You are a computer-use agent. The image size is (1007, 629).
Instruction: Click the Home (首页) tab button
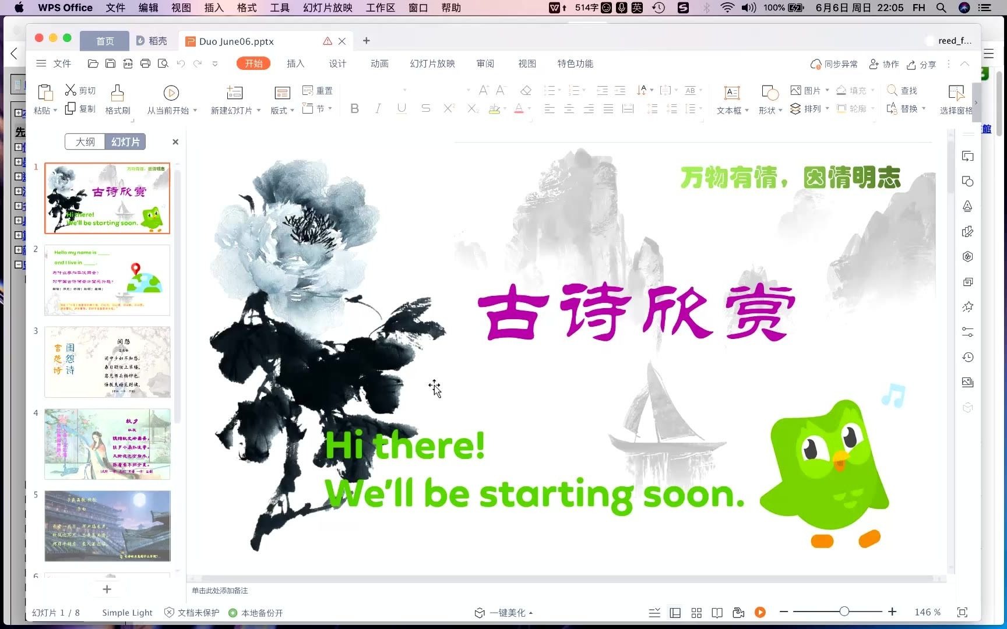coord(105,41)
